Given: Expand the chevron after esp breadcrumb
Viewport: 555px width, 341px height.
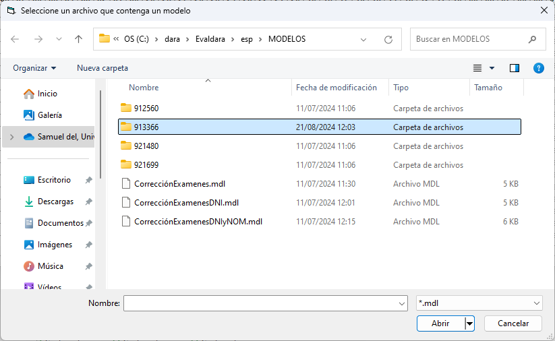Looking at the screenshot, I should click(x=260, y=39).
